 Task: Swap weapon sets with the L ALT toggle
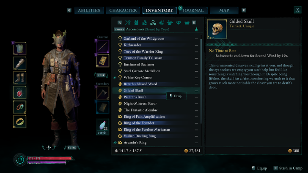point(101,75)
